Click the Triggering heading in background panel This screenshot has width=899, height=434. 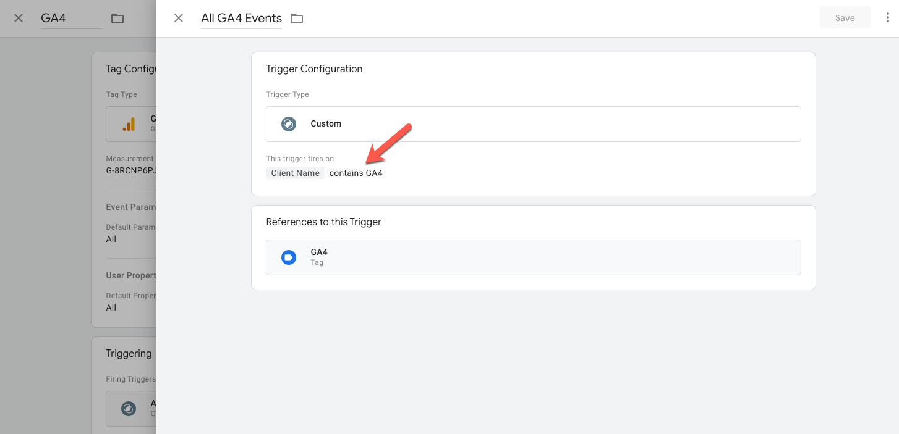click(129, 353)
